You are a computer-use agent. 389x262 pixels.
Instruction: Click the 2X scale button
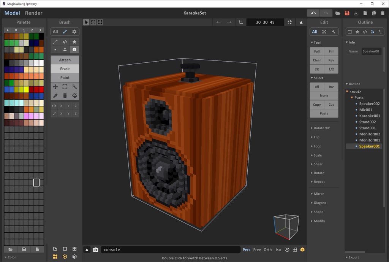[317, 69]
